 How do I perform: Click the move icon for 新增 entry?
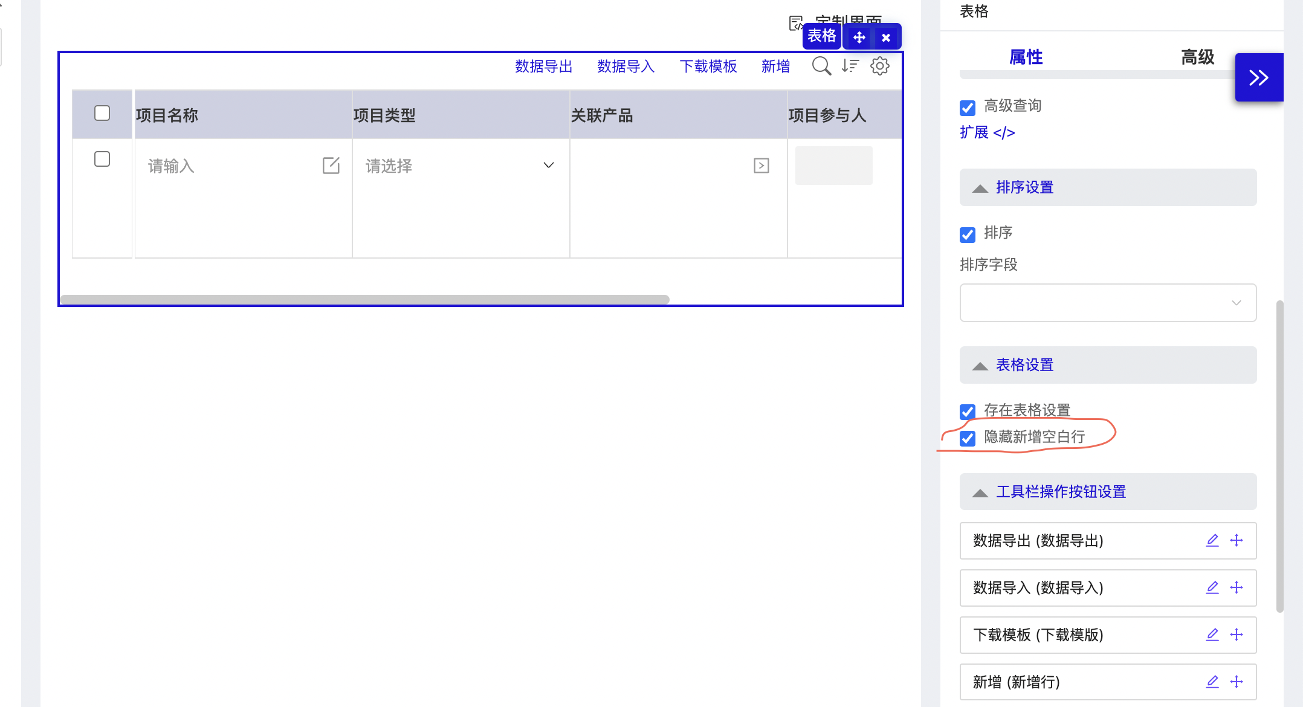[1237, 682]
